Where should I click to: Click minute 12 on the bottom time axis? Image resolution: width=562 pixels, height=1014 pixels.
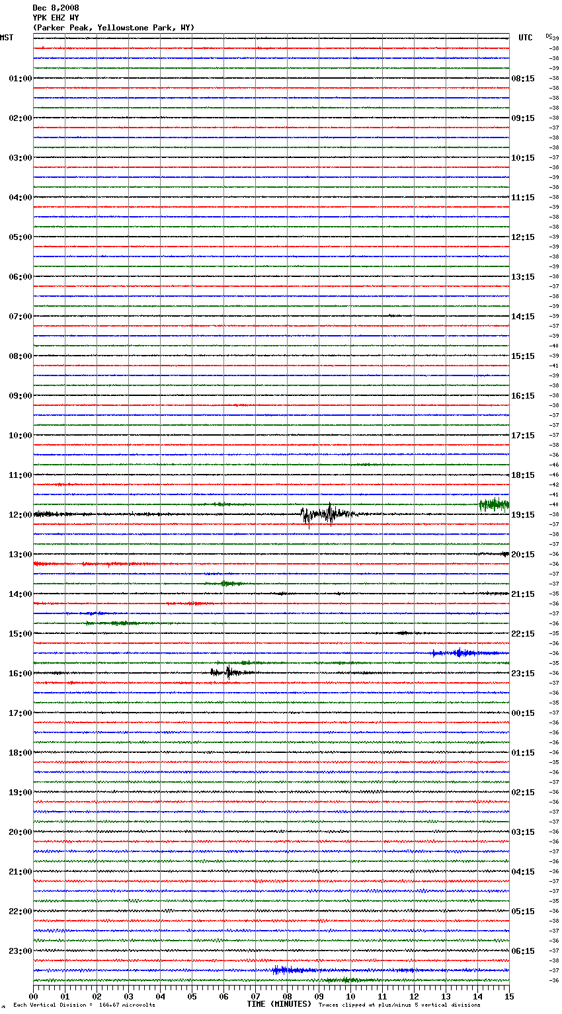pyautogui.click(x=414, y=996)
